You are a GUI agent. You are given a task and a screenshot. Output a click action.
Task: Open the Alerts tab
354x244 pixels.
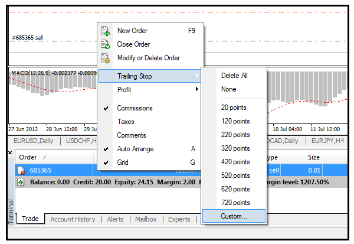click(x=115, y=219)
